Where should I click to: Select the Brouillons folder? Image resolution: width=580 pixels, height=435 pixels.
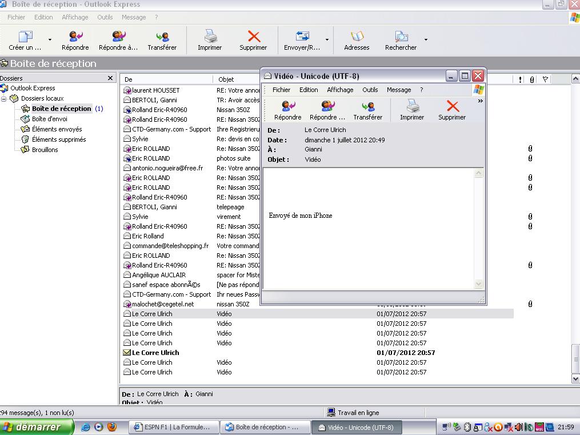(x=45, y=150)
